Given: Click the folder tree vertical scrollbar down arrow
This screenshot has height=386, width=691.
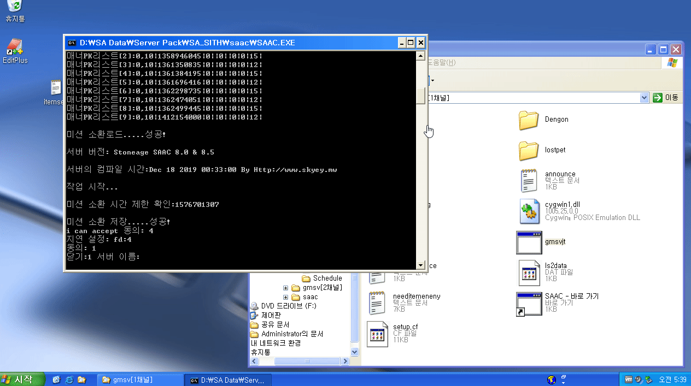Looking at the screenshot, I should tap(354, 352).
